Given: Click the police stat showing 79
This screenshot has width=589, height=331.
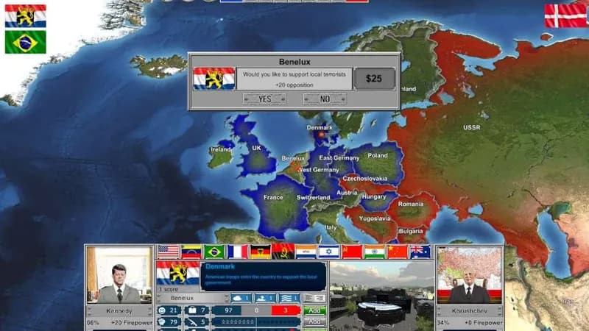Looking at the screenshot, I should pyautogui.click(x=169, y=321).
